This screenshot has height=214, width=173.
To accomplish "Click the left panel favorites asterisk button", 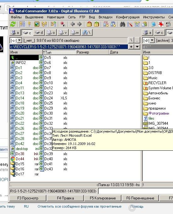I will tap(131, 47).
